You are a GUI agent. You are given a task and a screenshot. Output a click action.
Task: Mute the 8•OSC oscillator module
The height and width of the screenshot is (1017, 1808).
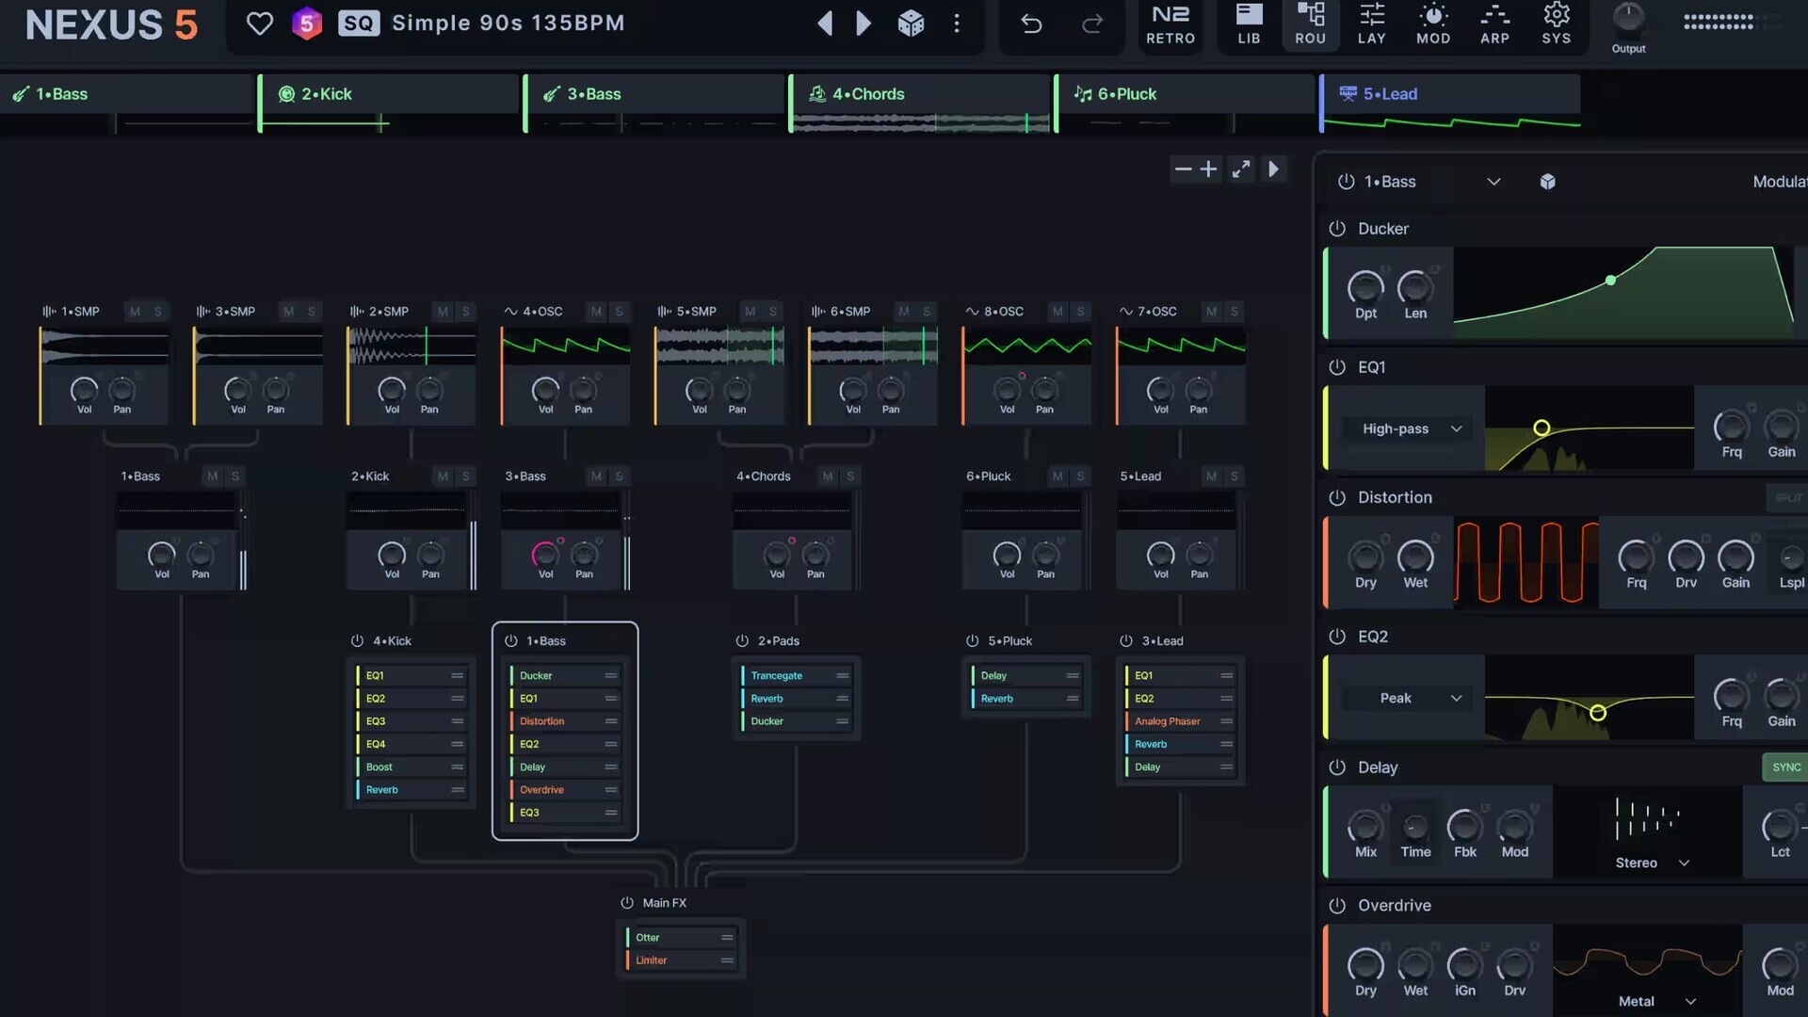pos(1057,312)
